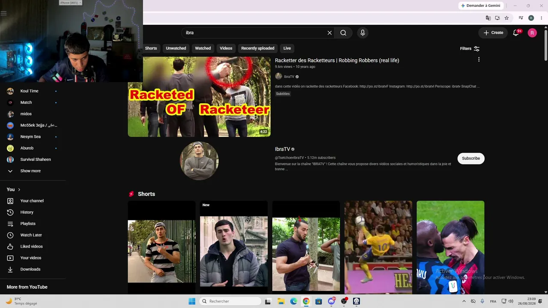Screen dimensions: 548x308
Task: Select the Recently uploaded filter chip
Action: point(258,48)
